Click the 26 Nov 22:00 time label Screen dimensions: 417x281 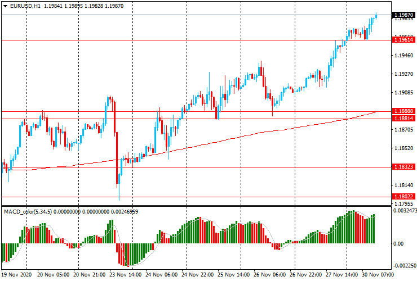(x=306, y=274)
